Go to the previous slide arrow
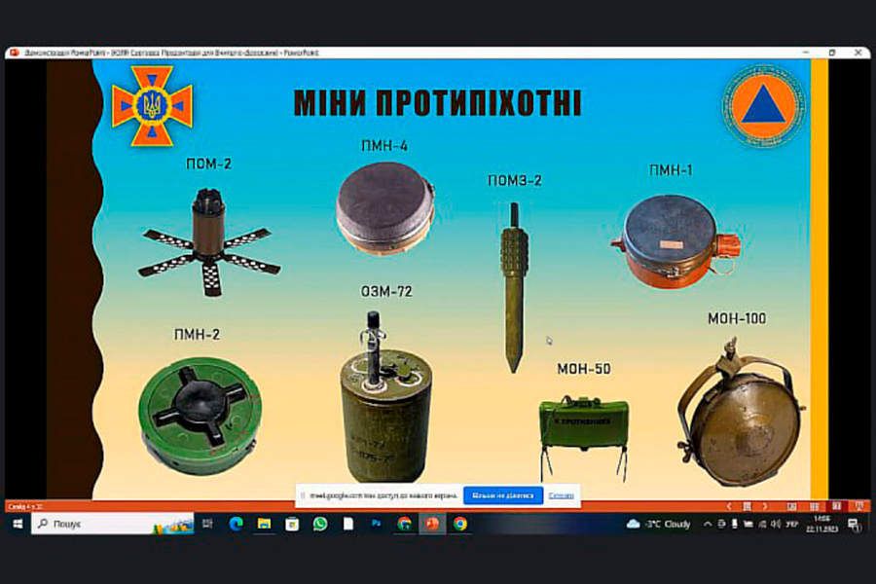Screen dimensions: 876x584 click(x=728, y=506)
